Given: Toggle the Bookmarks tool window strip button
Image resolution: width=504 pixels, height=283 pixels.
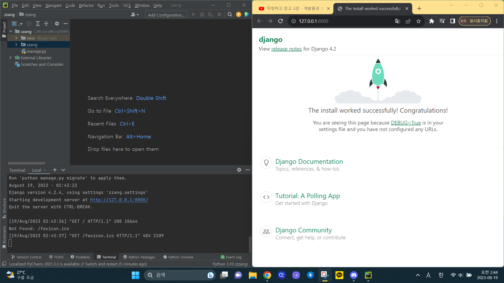Looking at the screenshot, I should click(x=4, y=237).
